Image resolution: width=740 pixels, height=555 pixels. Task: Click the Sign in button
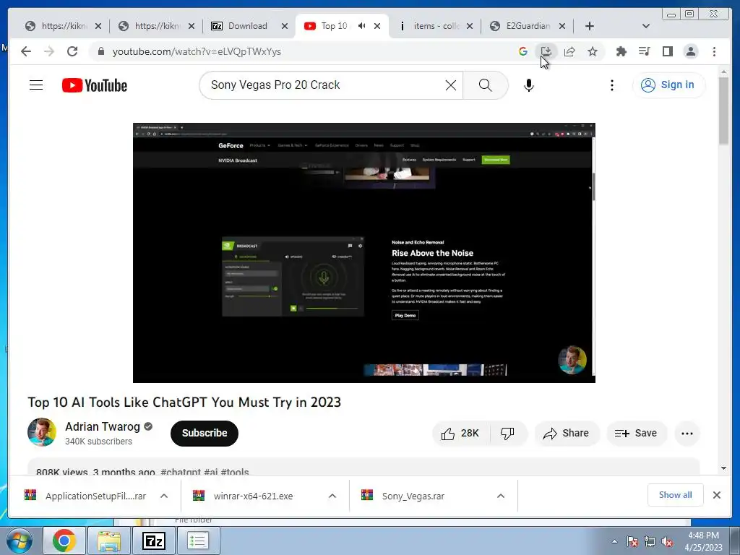pos(668,85)
